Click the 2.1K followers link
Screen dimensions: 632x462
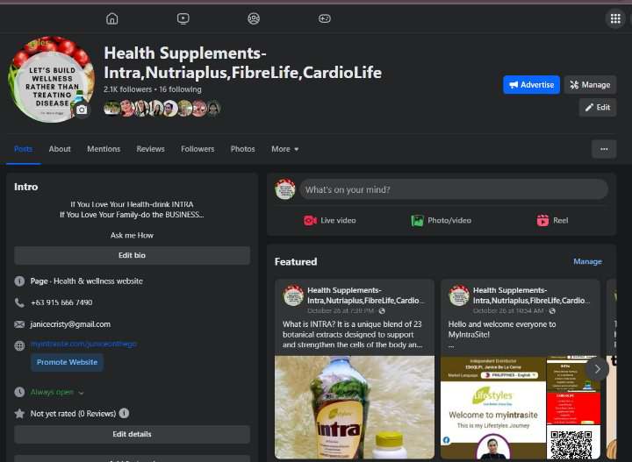tap(127, 89)
